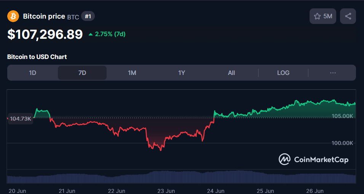Image resolution: width=364 pixels, height=194 pixels.
Task: Click the green up-arrow beside 2.75%
Action: [x=91, y=34]
